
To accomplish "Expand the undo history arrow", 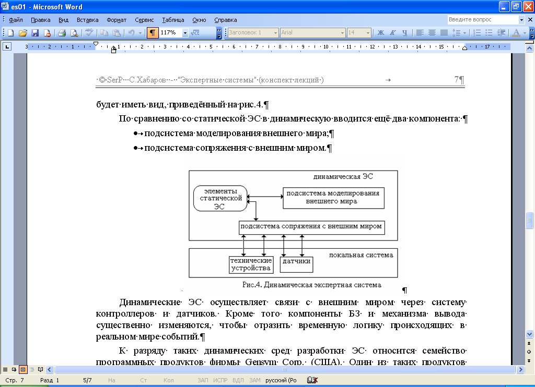I will point(140,33).
